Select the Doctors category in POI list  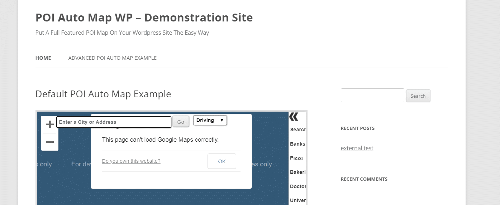[297, 186]
